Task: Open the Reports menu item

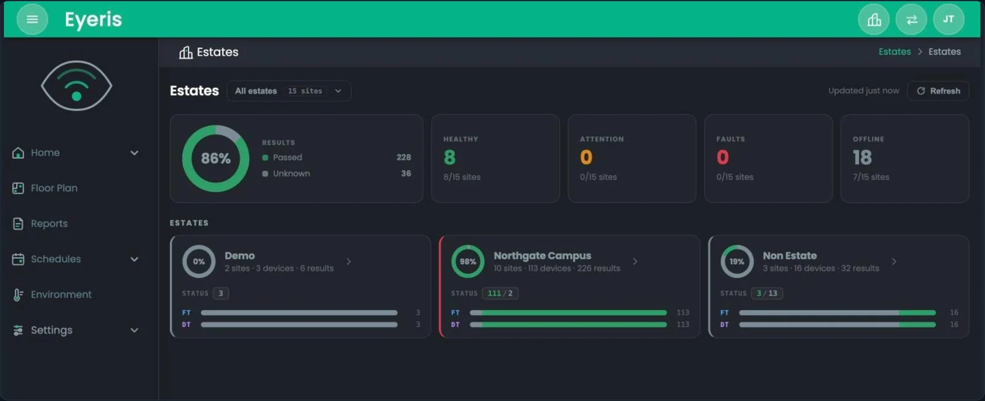Action: (x=49, y=224)
